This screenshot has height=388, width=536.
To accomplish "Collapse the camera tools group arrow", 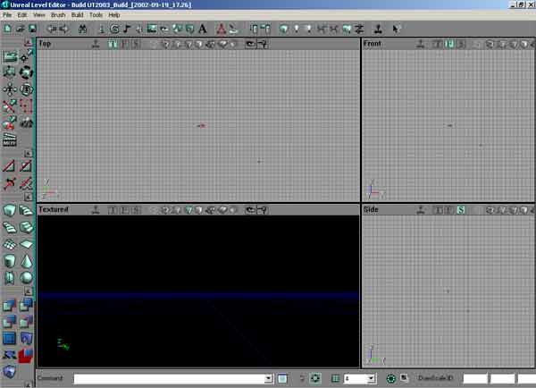I will [29, 42].
